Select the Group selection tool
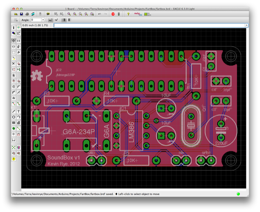 click(13, 52)
